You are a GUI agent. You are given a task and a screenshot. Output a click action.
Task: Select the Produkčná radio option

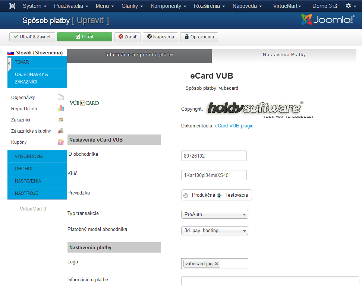(x=186, y=196)
